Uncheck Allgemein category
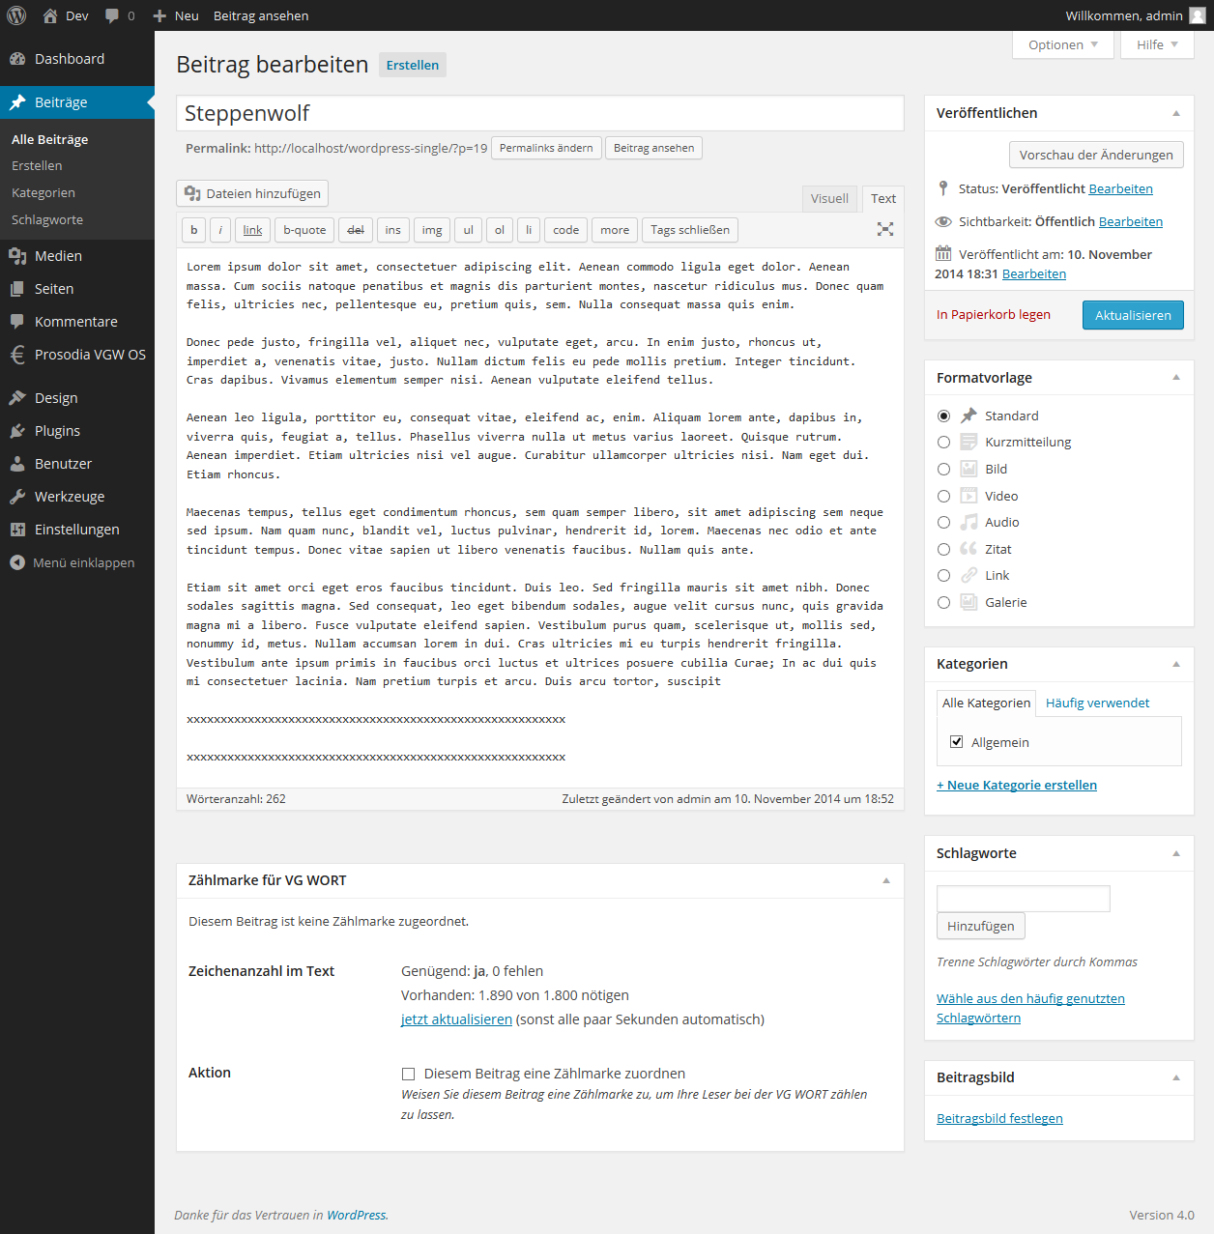Screen dimensions: 1214x1234 [957, 742]
